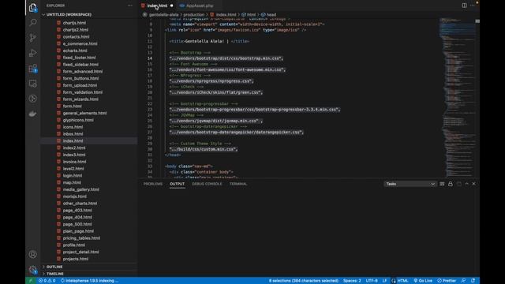
Task: Open the Source Control view
Action: pyautogui.click(x=33, y=38)
